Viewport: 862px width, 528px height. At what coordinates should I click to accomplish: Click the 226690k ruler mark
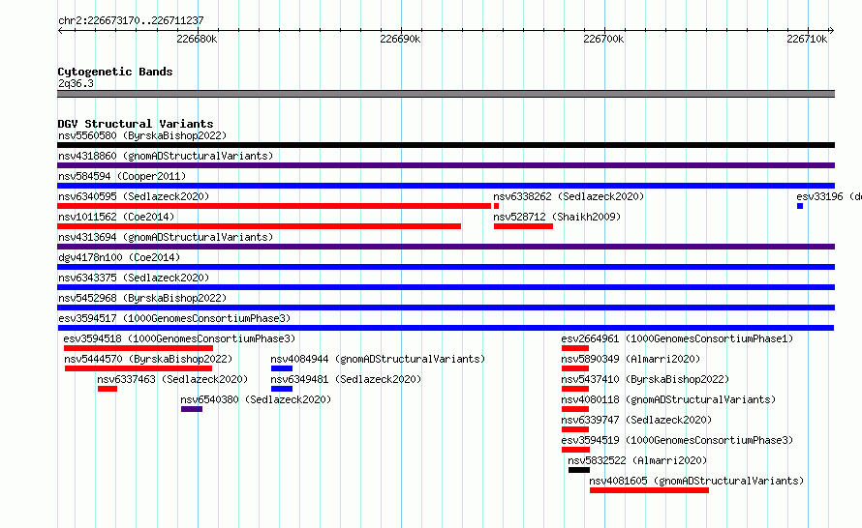tap(400, 39)
